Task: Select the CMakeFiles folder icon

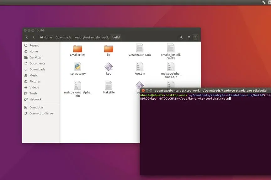Action: (77, 48)
